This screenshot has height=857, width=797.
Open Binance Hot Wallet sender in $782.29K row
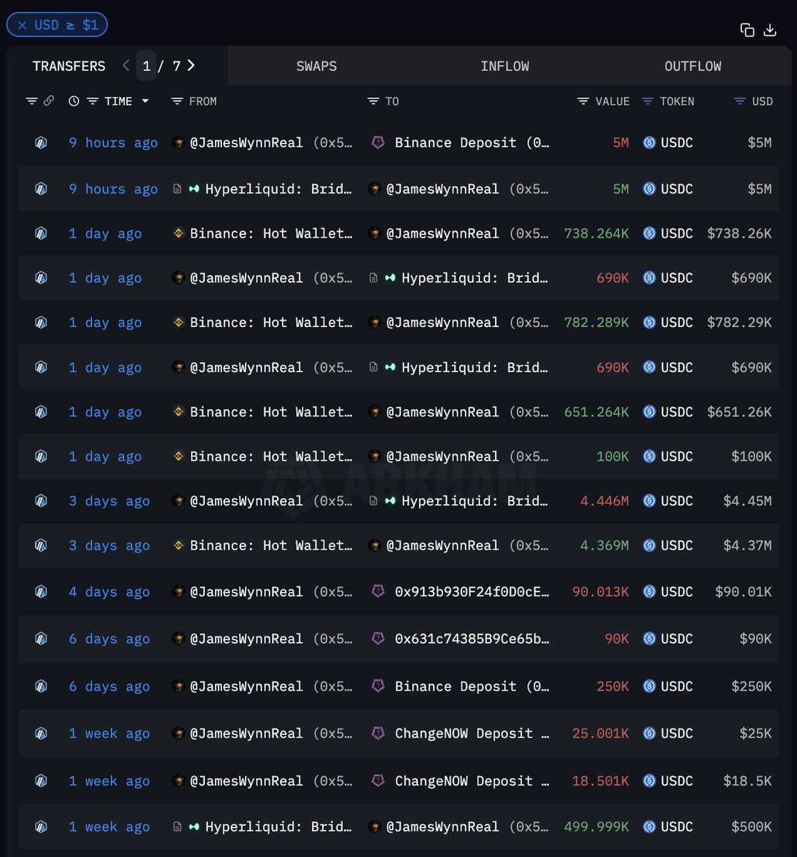271,323
